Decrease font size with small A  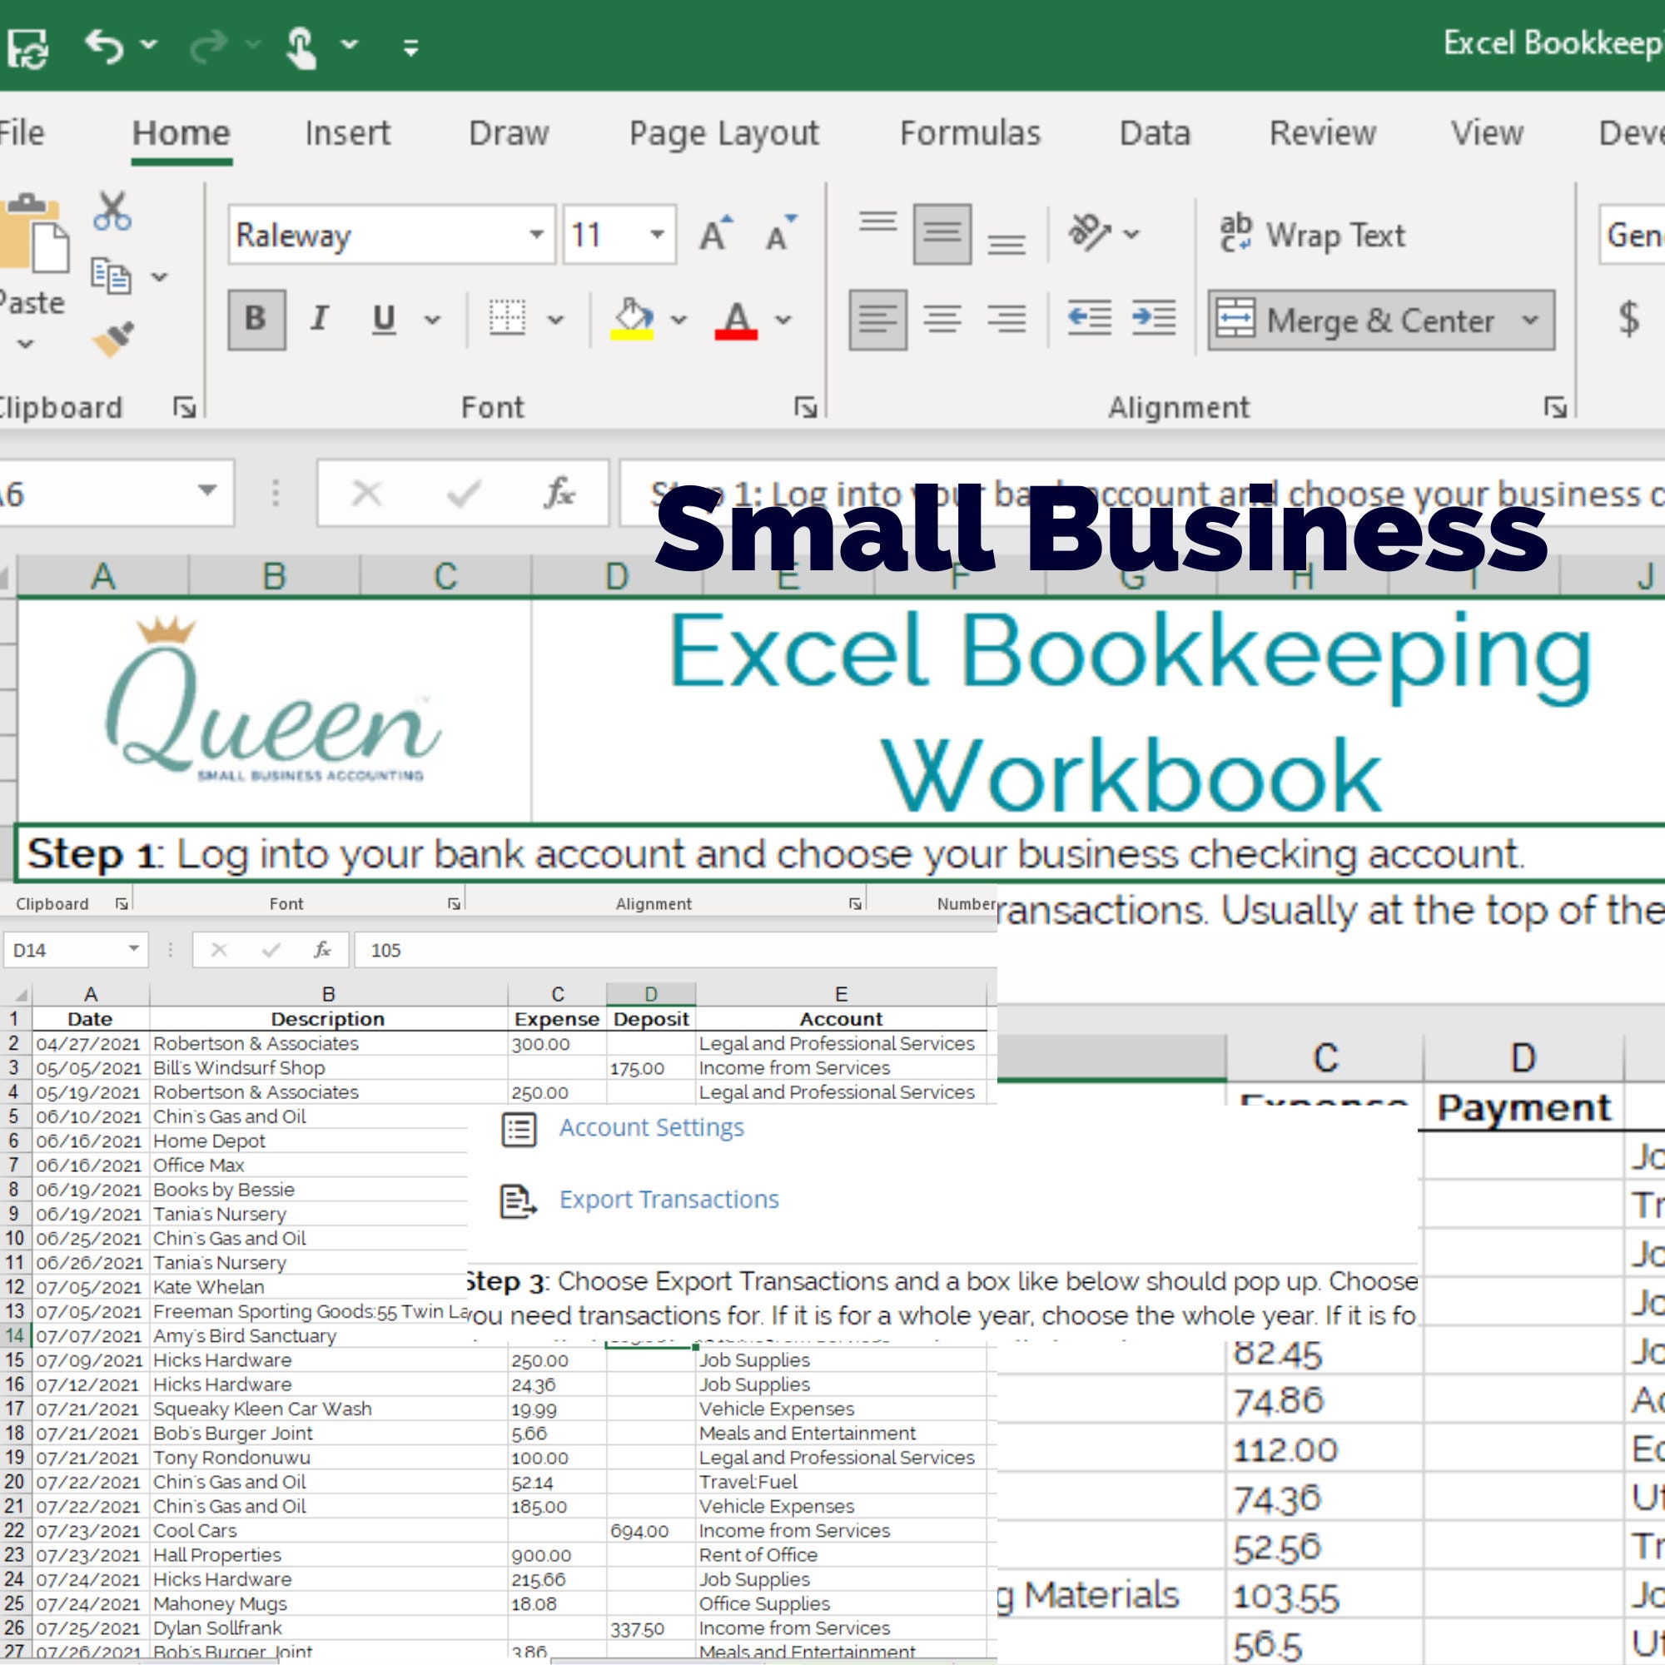click(x=781, y=235)
